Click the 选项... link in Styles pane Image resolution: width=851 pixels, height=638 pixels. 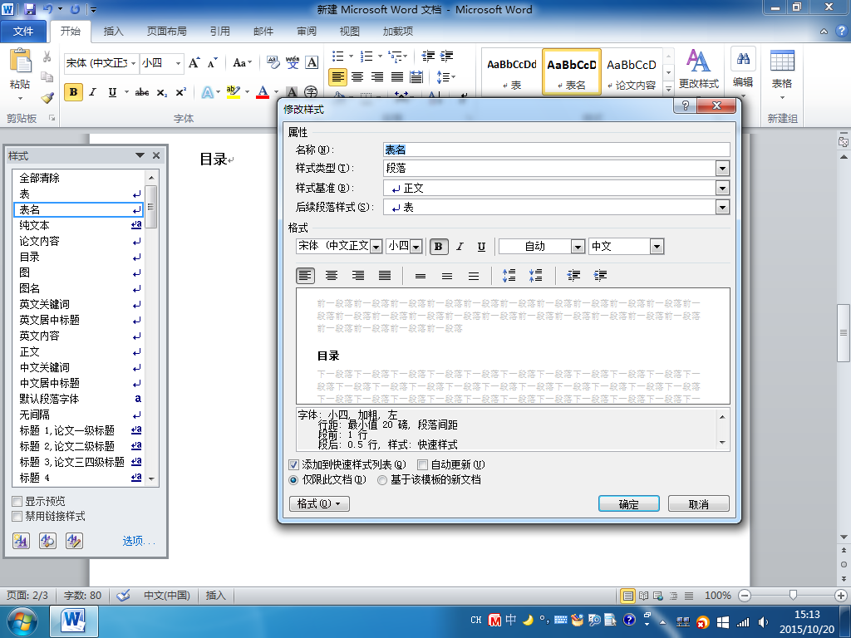pos(139,541)
